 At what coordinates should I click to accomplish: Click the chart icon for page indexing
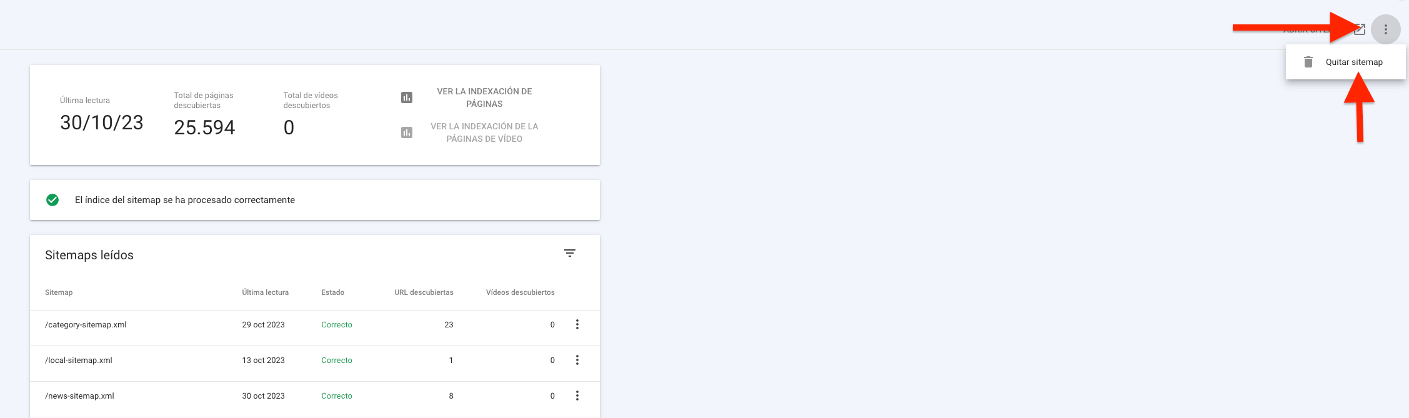point(407,97)
